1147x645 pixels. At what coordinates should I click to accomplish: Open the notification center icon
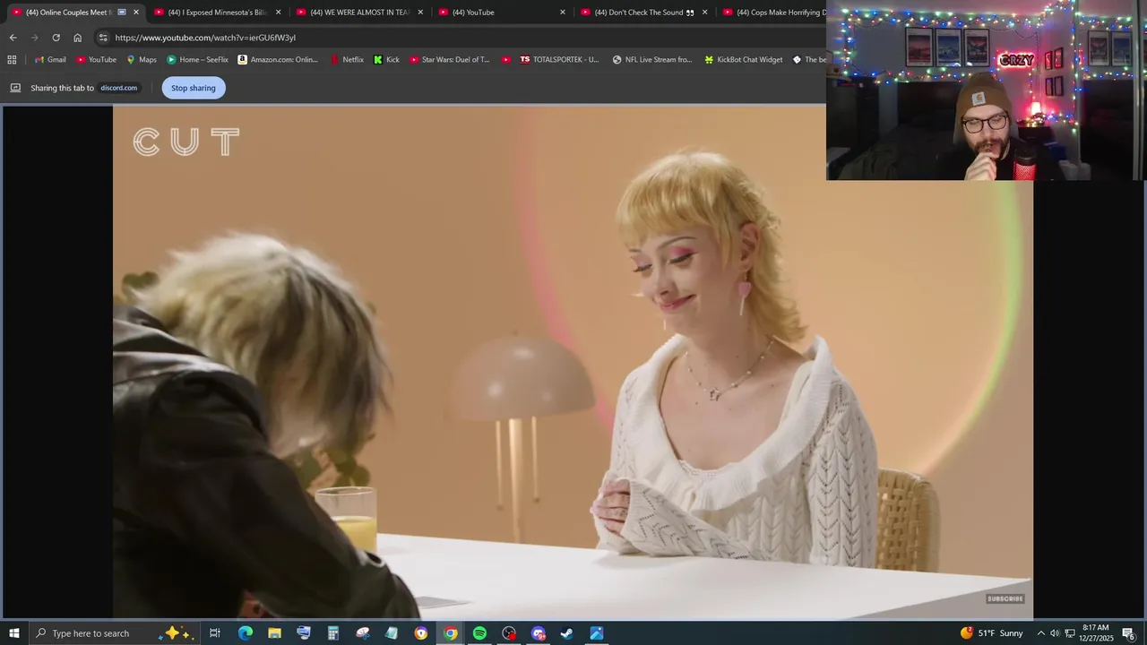coord(1129,633)
